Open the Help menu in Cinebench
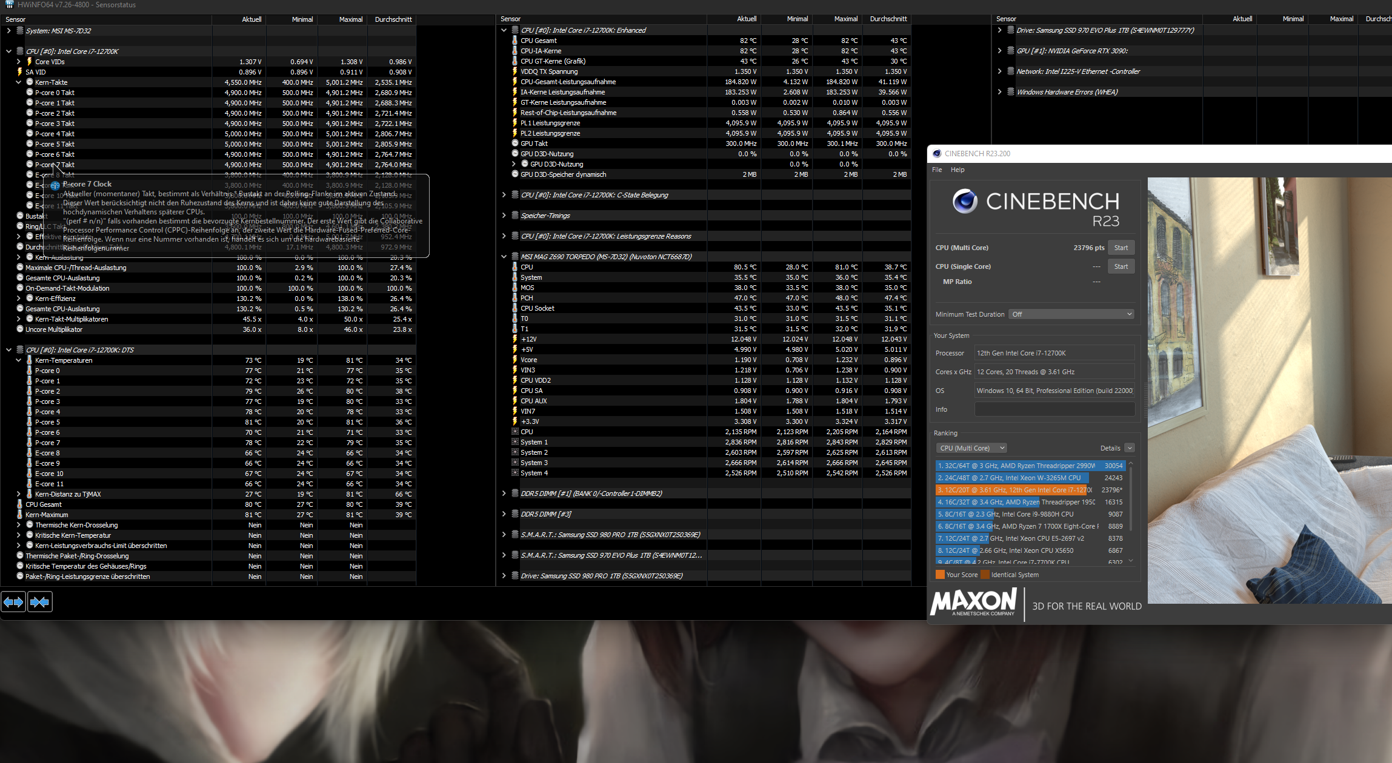The width and height of the screenshot is (1392, 763). click(x=957, y=170)
